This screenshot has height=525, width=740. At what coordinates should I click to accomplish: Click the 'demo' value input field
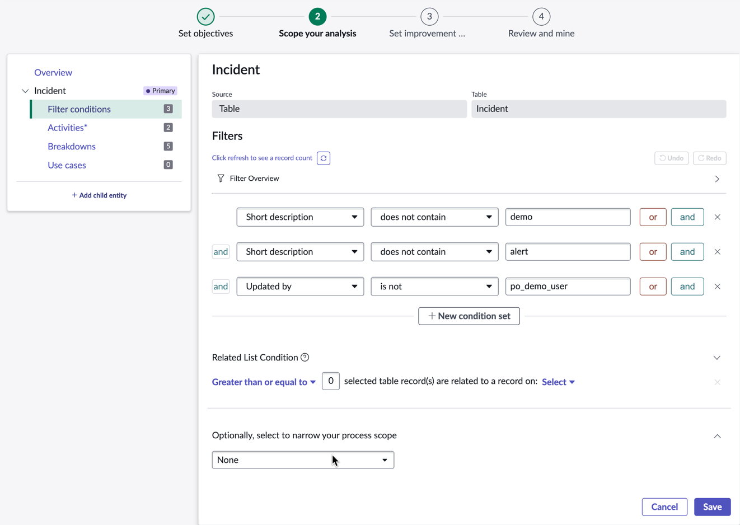(568, 217)
